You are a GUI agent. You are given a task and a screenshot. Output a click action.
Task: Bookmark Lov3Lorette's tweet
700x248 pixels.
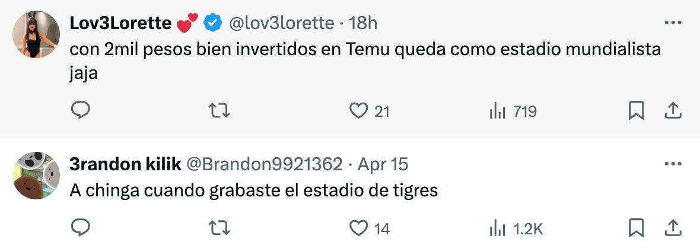(x=636, y=110)
